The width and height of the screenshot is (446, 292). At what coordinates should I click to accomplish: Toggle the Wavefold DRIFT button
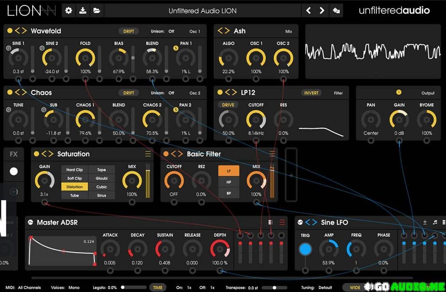[129, 31]
